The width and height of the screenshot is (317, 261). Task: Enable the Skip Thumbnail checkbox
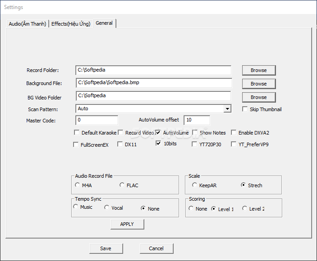(x=245, y=109)
